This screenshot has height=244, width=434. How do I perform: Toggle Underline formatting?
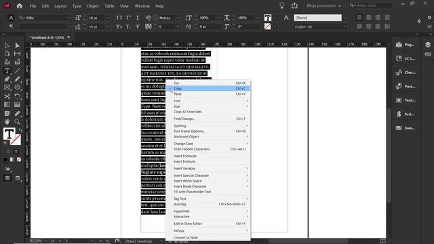pos(137,18)
